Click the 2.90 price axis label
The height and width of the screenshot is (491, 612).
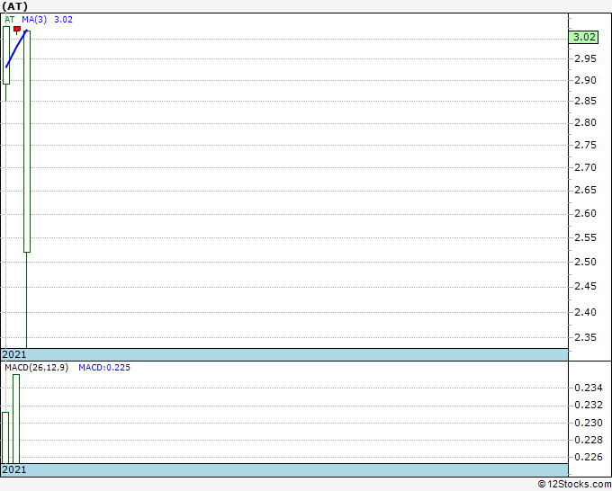coord(586,80)
